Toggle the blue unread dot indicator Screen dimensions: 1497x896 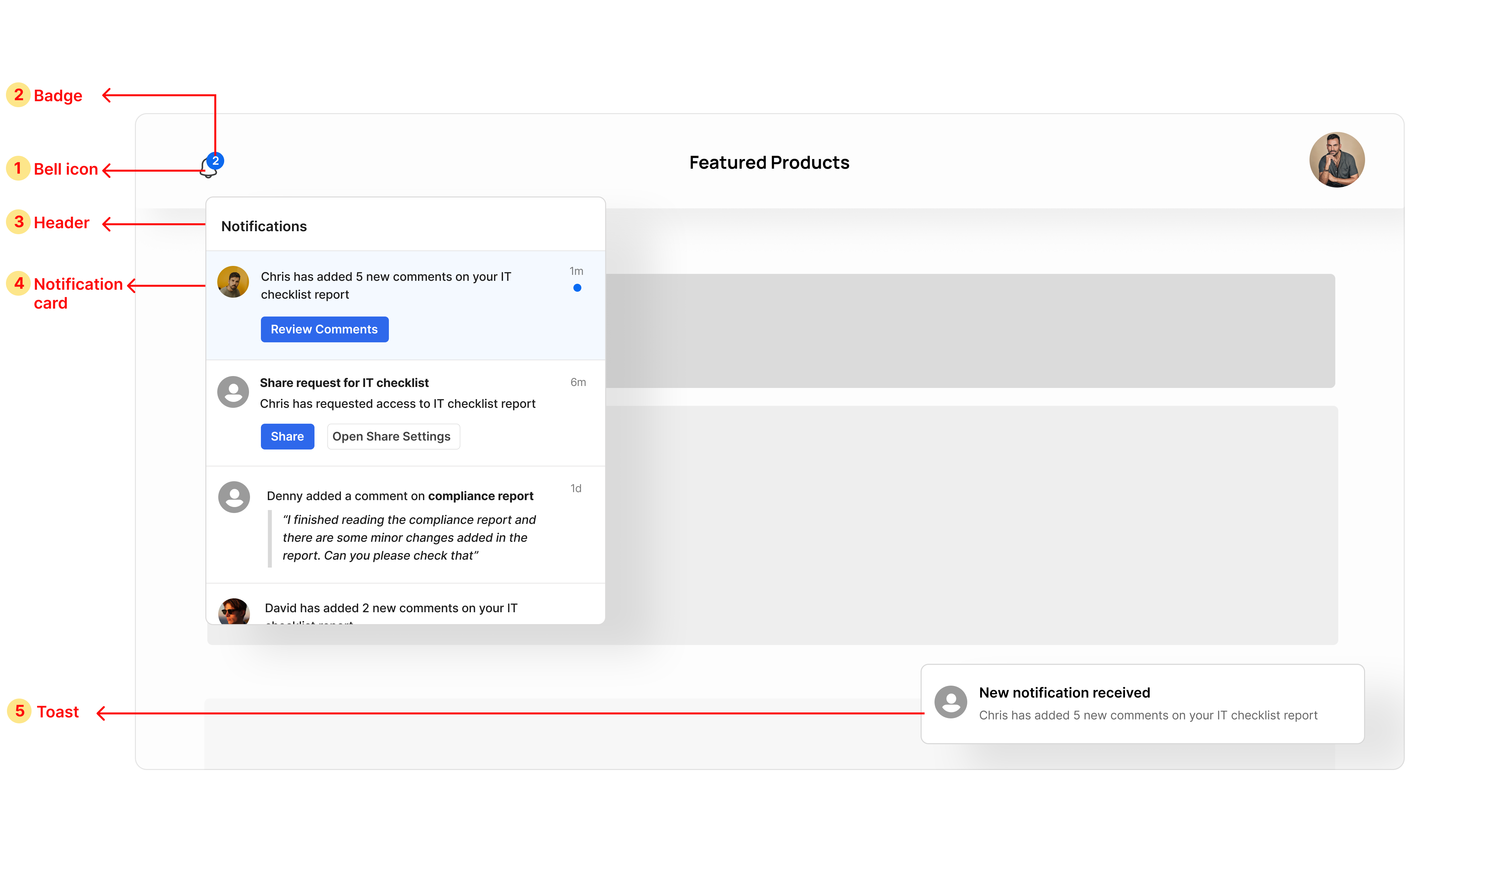tap(577, 288)
